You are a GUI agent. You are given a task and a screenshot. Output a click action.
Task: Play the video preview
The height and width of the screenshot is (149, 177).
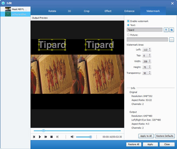click(x=40, y=137)
